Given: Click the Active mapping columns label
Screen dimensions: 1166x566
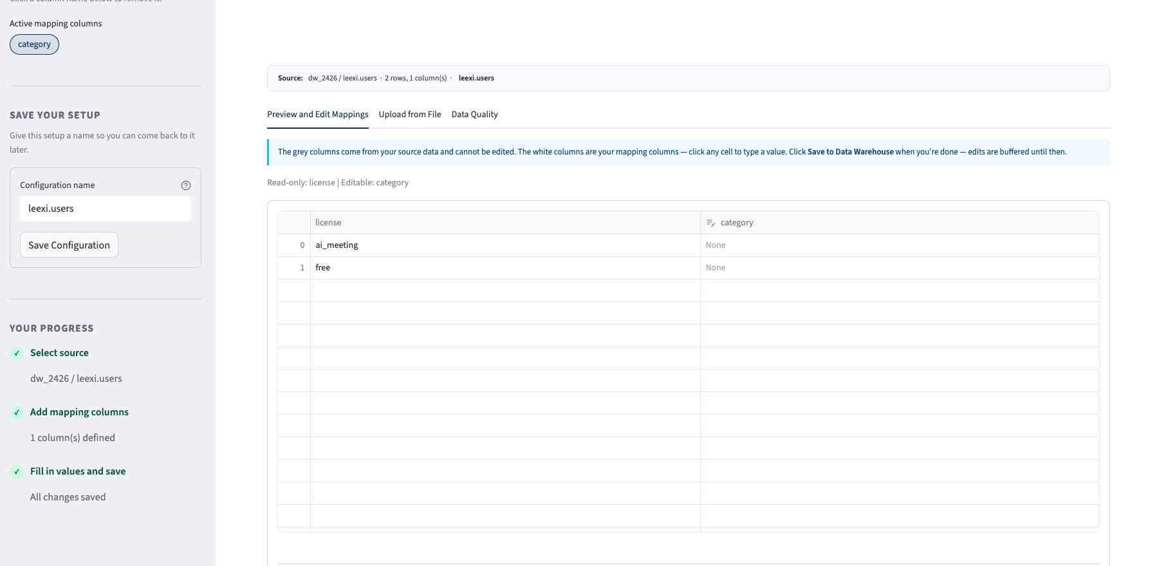Looking at the screenshot, I should (55, 24).
